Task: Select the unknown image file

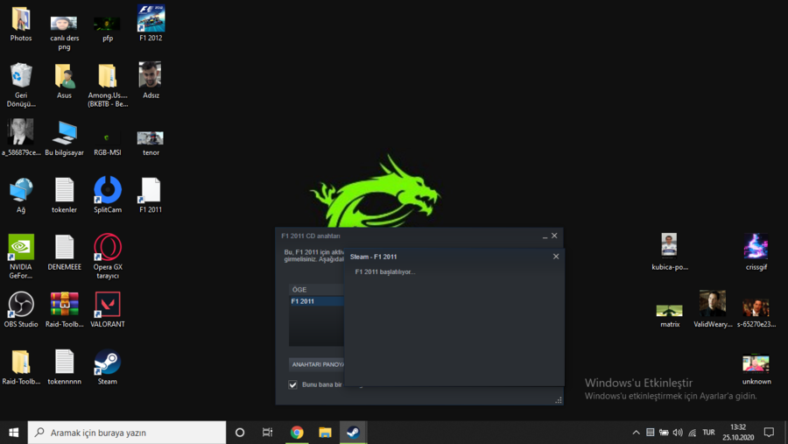Action: [x=756, y=370]
